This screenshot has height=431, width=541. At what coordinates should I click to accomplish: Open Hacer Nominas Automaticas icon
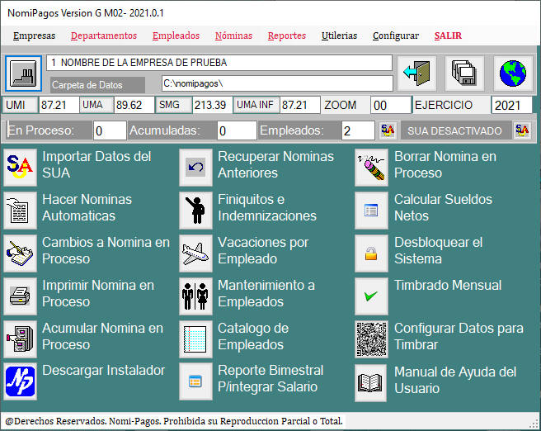coord(20,208)
